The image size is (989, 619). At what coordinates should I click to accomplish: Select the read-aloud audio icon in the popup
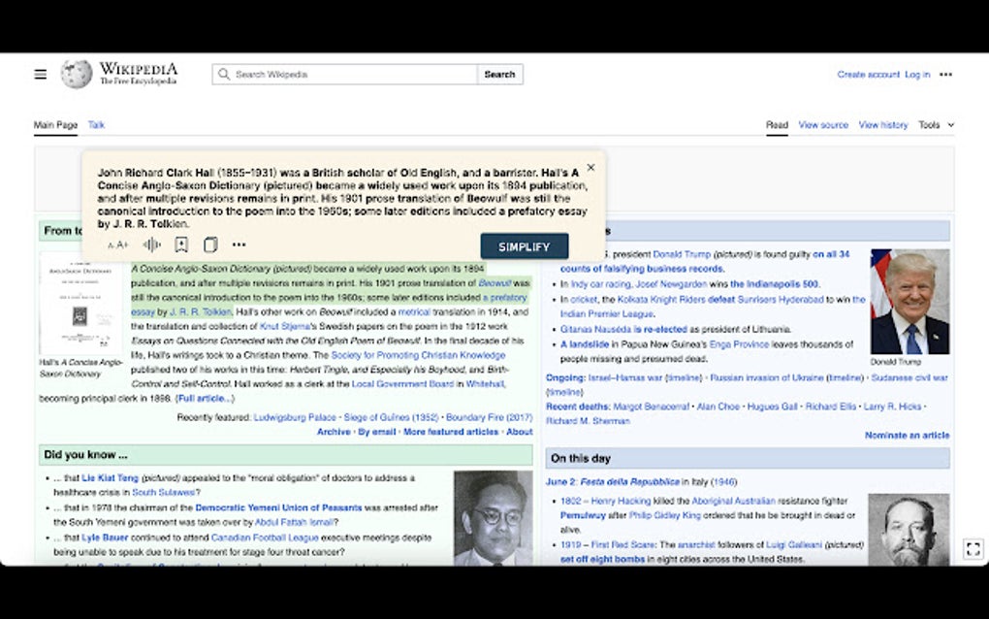click(151, 244)
